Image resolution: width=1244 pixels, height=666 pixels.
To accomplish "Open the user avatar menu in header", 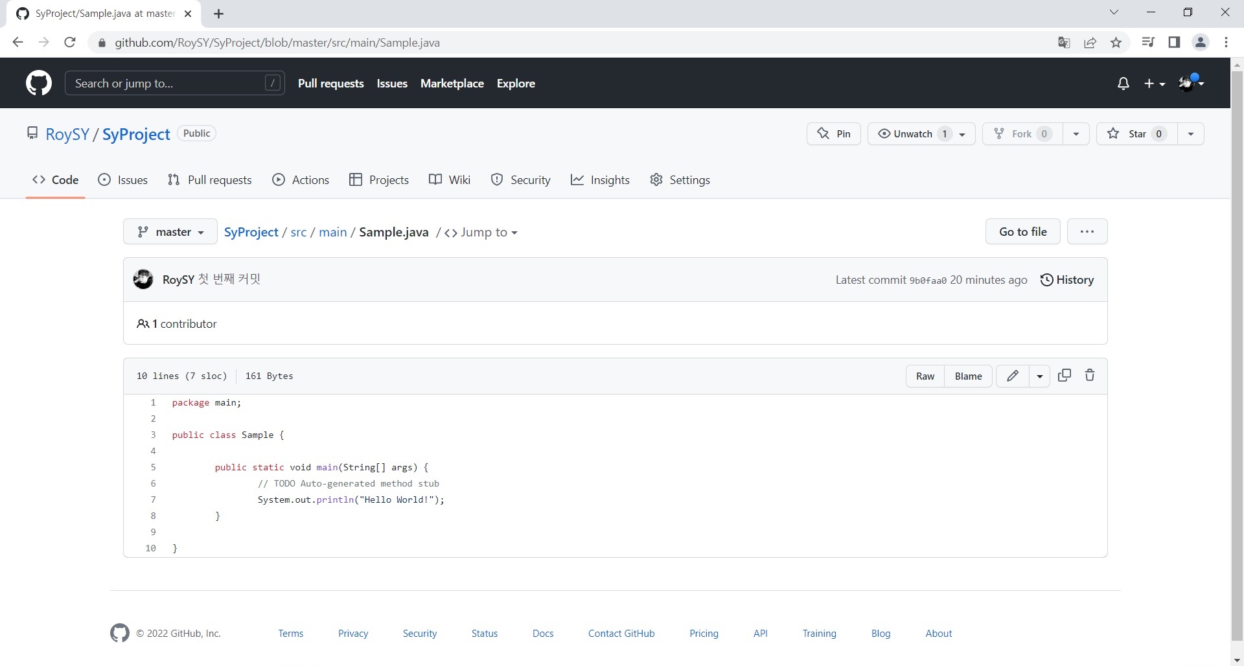I will pyautogui.click(x=1191, y=82).
